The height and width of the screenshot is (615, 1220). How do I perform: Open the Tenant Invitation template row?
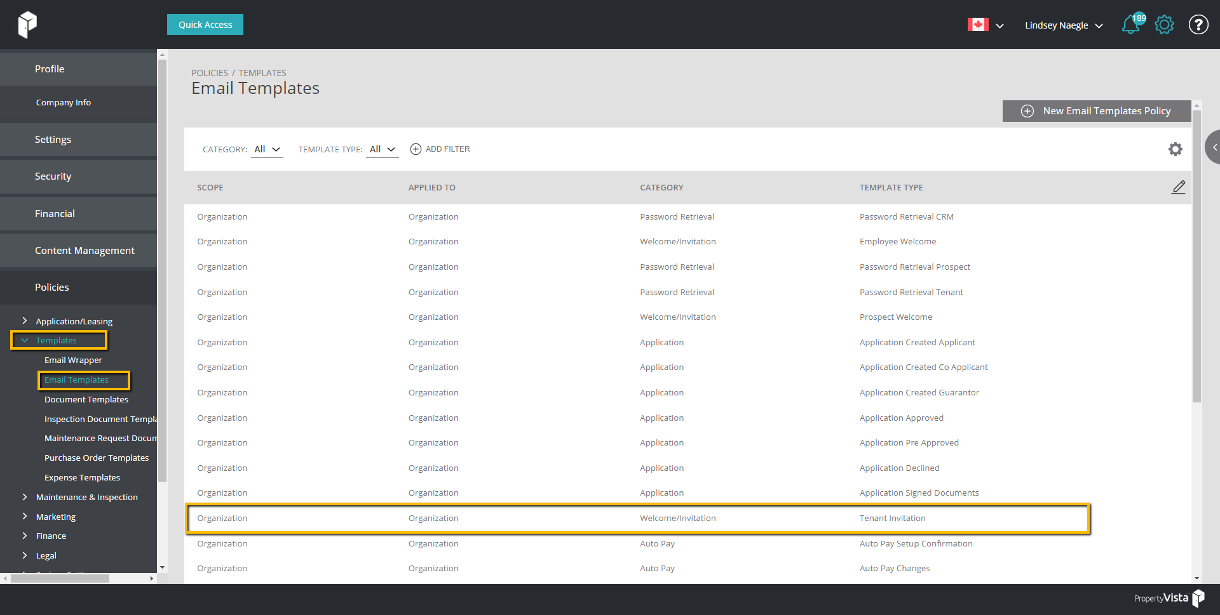(x=688, y=519)
